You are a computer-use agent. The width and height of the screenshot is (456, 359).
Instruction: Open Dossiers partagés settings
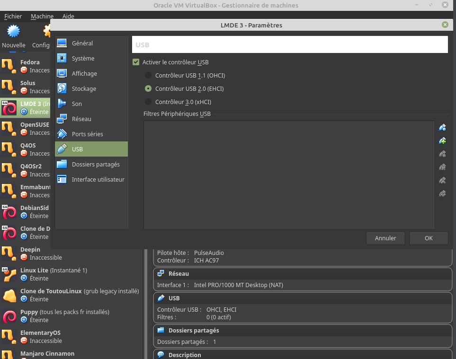91,165
